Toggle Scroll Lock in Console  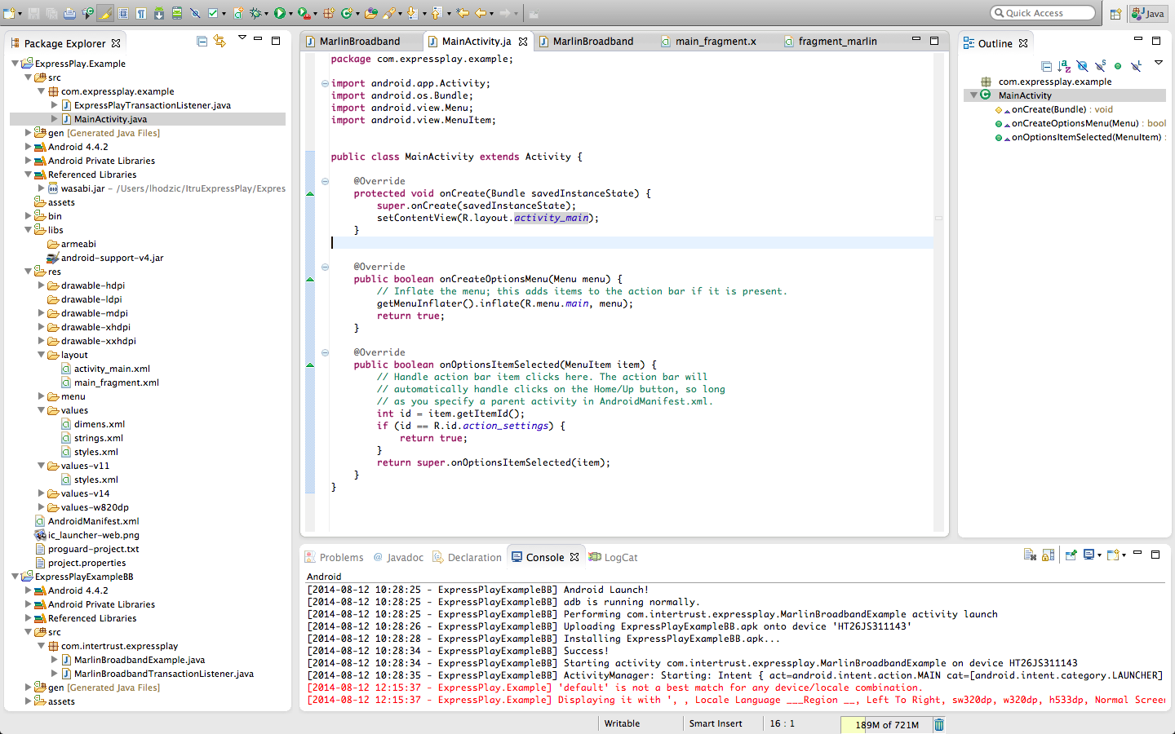pos(1049,555)
